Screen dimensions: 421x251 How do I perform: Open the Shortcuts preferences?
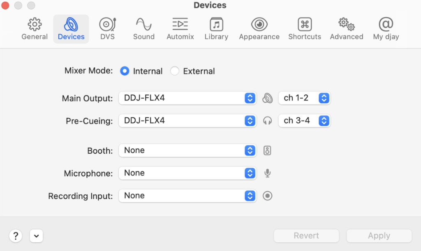click(304, 29)
